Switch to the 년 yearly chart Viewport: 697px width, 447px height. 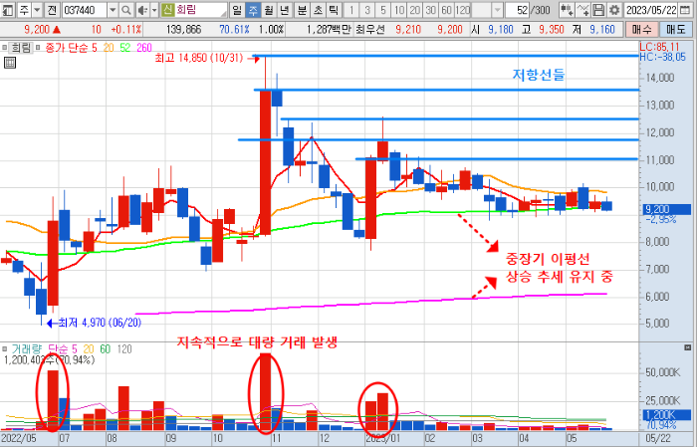click(x=284, y=10)
